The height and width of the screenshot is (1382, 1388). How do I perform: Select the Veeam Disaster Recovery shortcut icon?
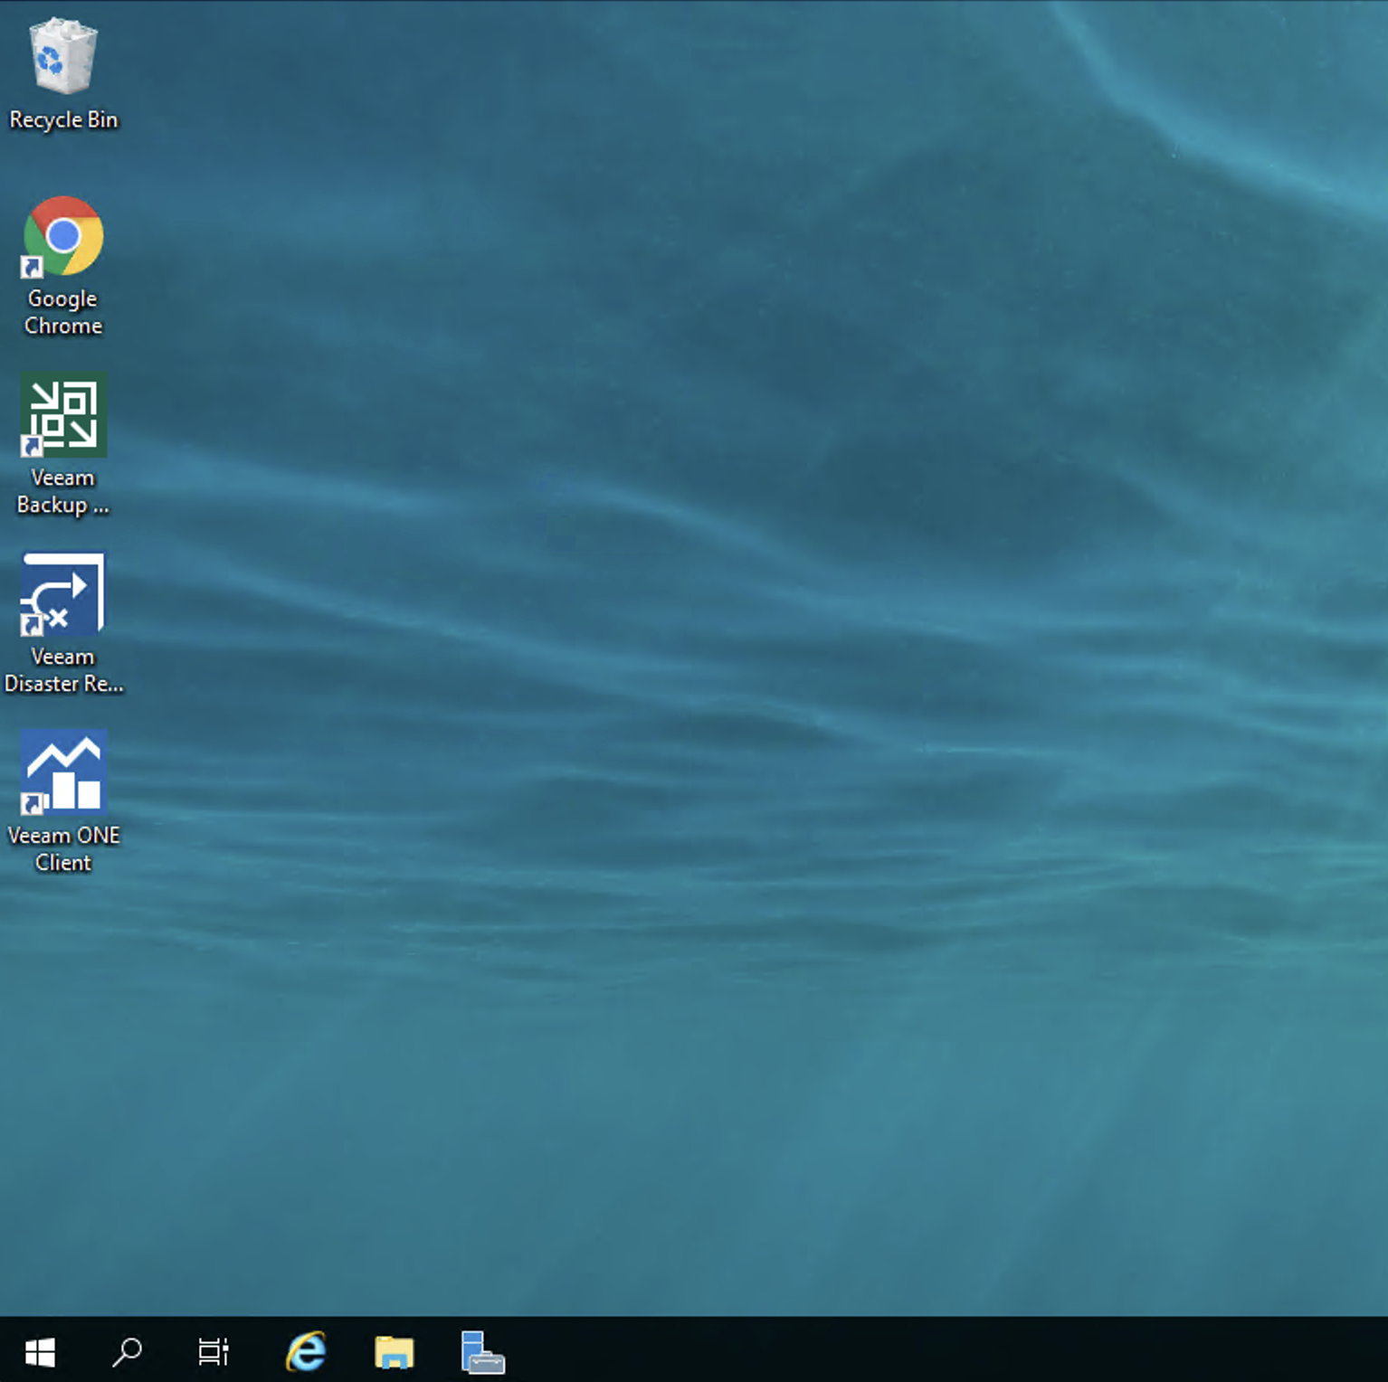(63, 594)
